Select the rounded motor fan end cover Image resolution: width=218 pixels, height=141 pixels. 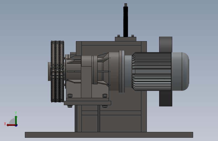(x=180, y=72)
